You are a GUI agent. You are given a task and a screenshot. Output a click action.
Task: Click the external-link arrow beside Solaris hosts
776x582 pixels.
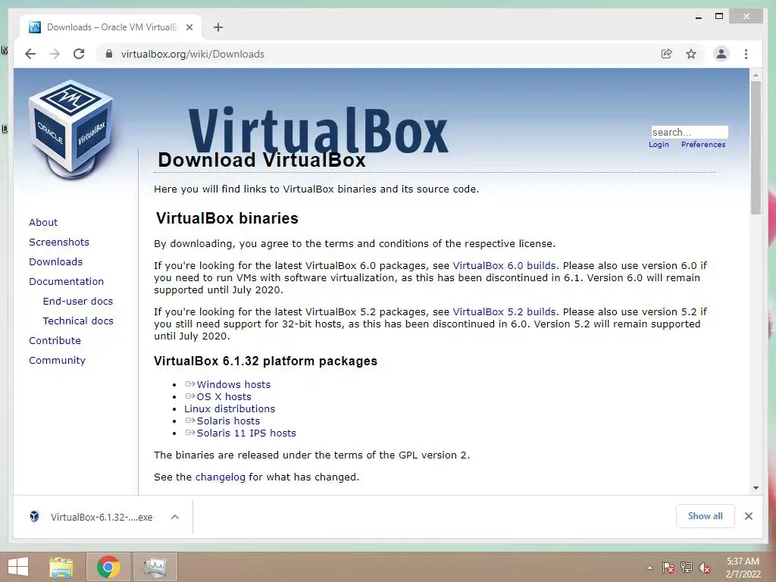click(x=190, y=420)
